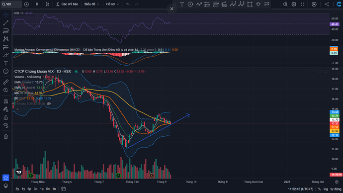Open chart settings gear in top bar
The width and height of the screenshot is (343, 193).
294,4
